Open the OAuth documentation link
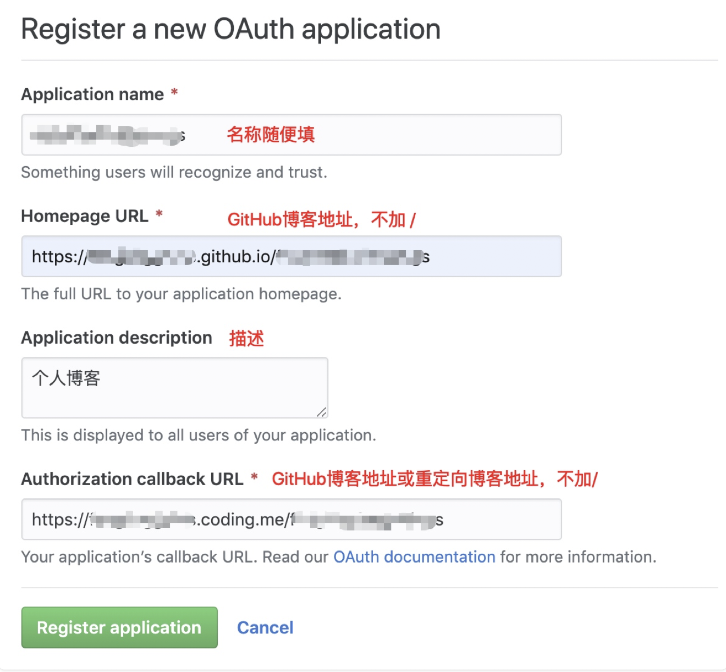726x672 pixels. 414,557
